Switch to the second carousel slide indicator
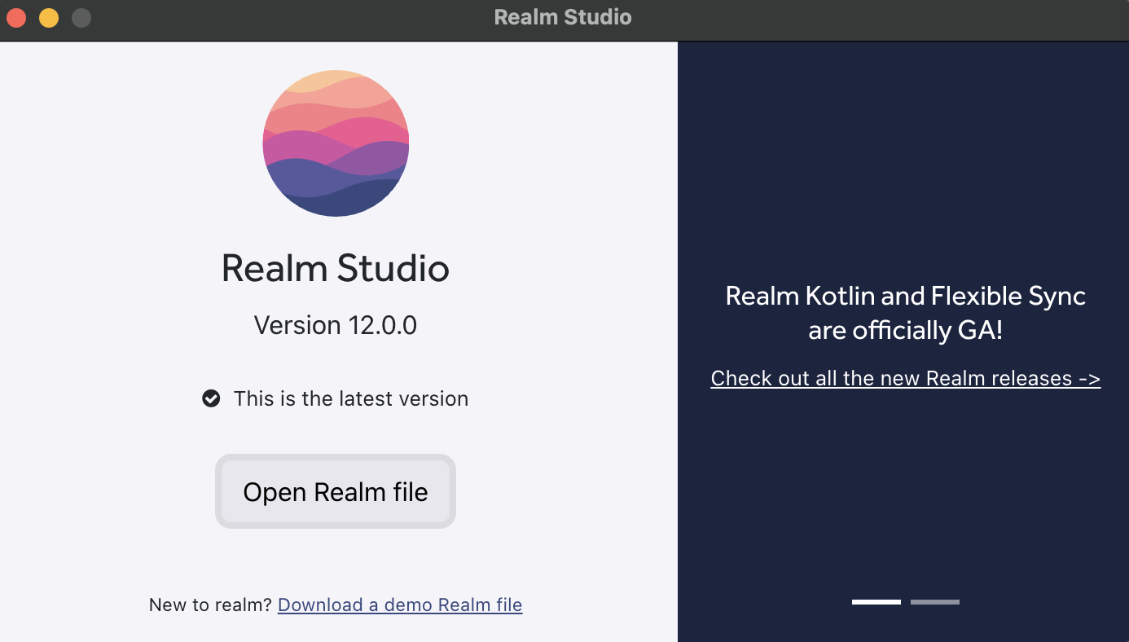 (935, 602)
